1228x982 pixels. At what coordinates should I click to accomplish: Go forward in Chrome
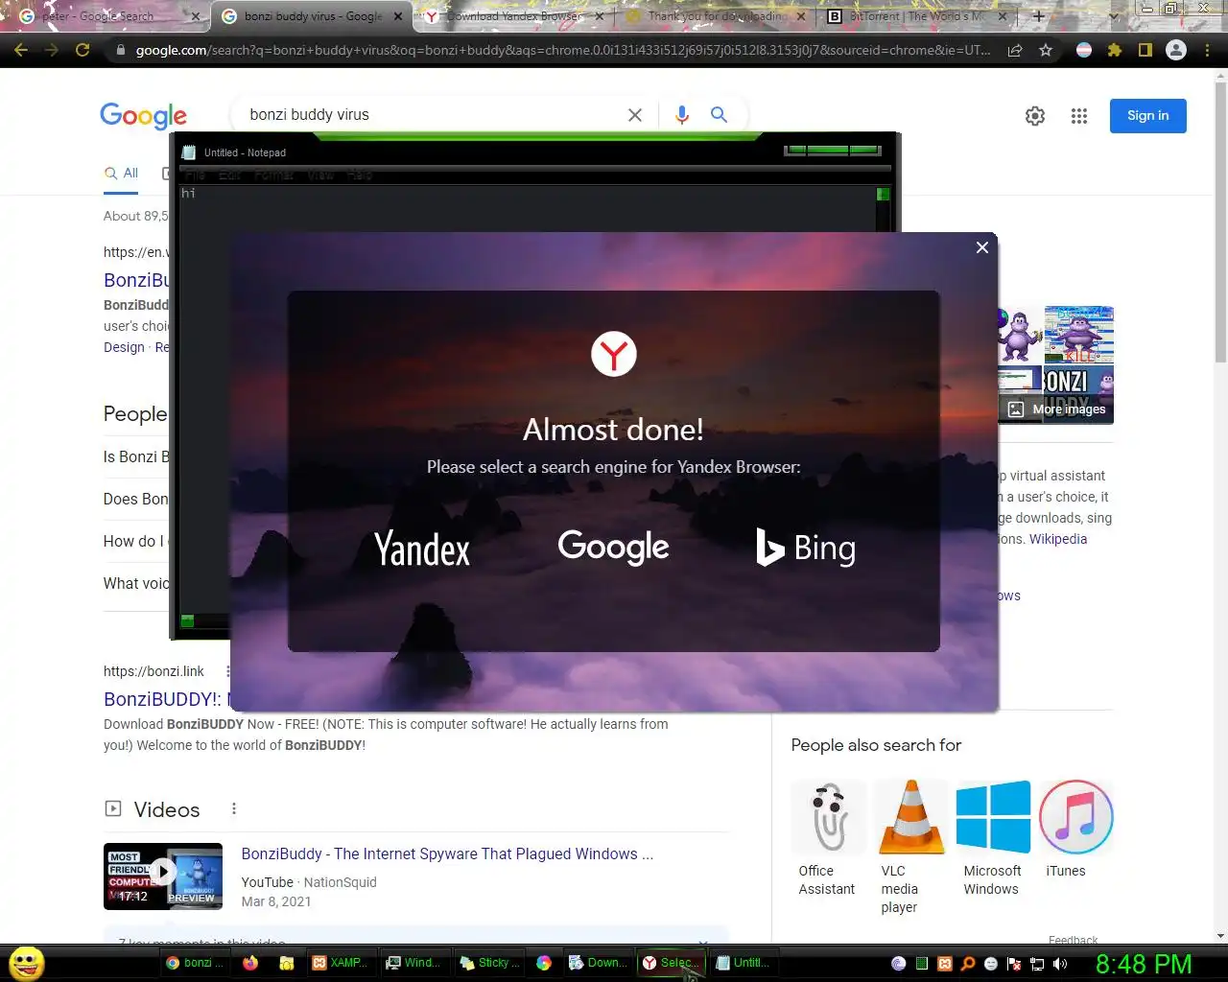[52, 50]
